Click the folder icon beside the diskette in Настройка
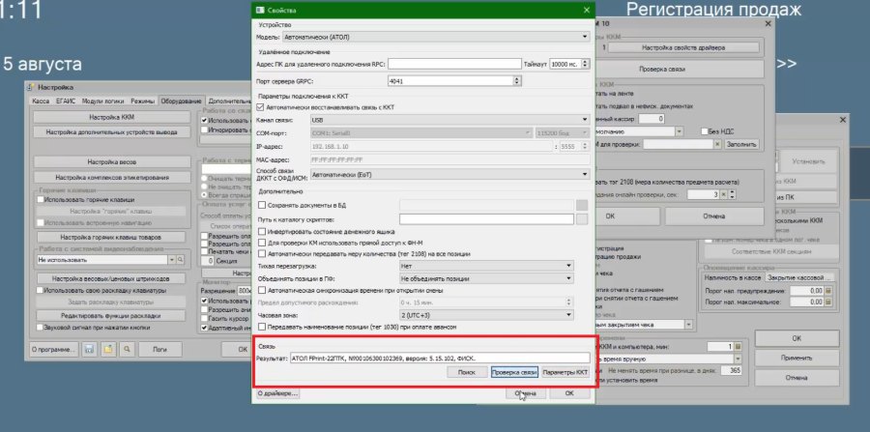This screenshot has width=870, height=432. pyautogui.click(x=108, y=350)
